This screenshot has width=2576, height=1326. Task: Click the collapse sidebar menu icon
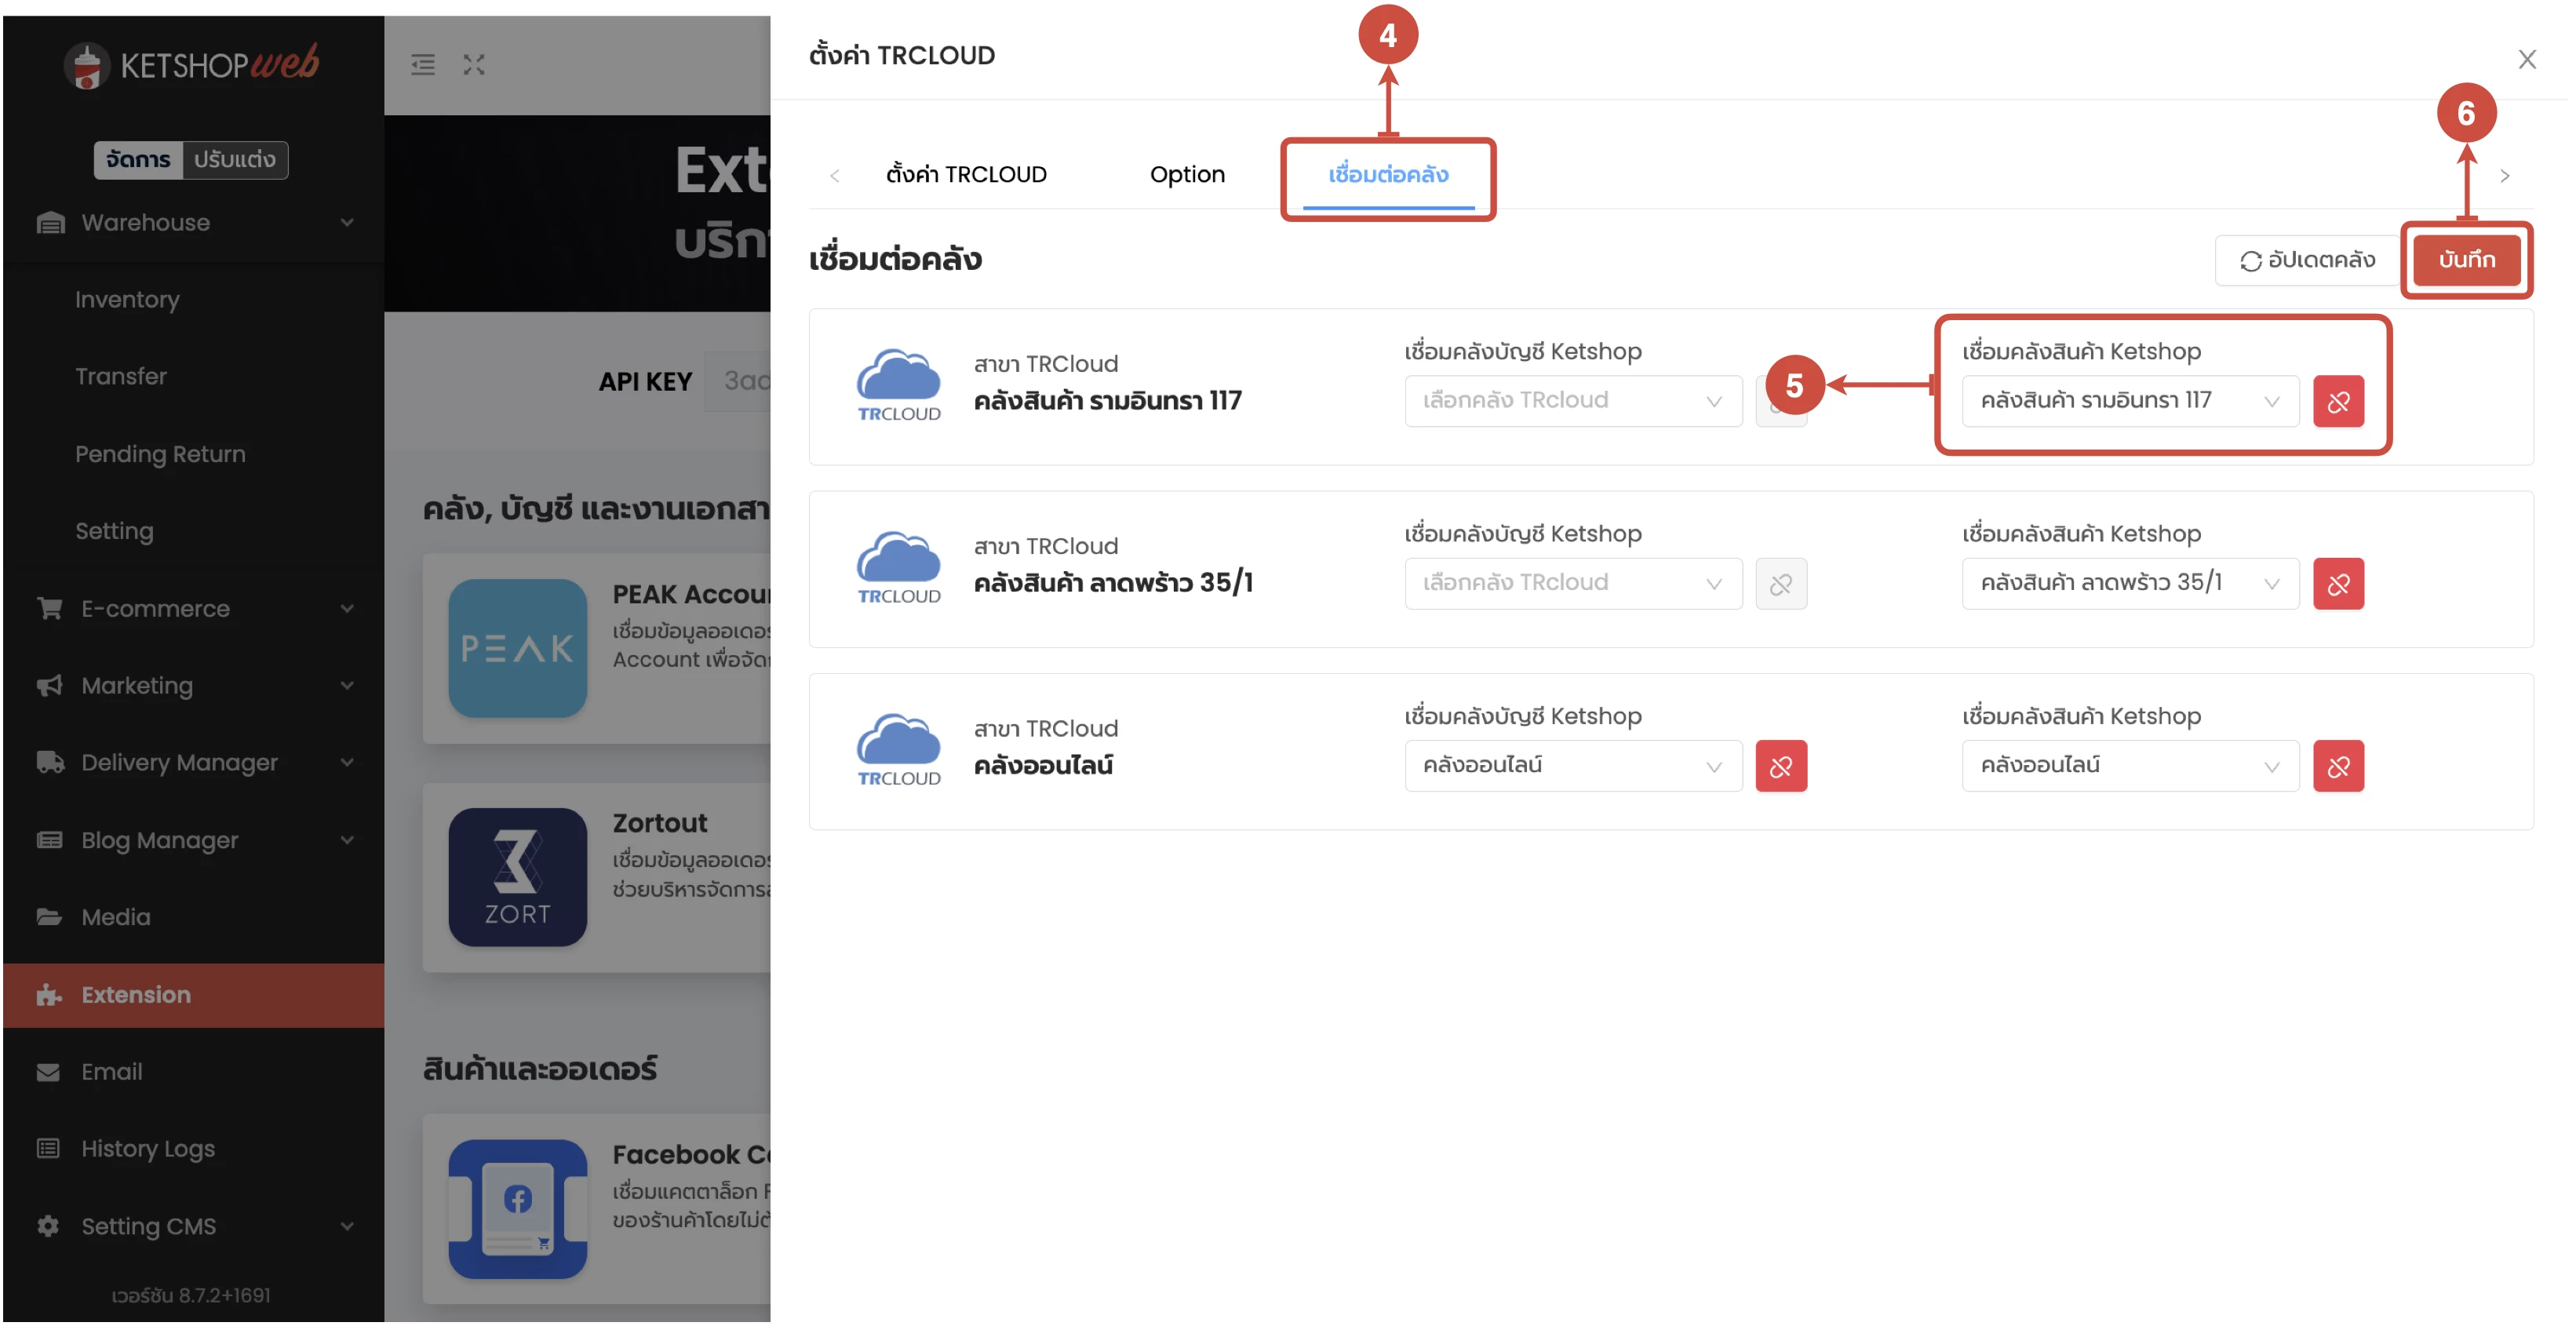click(423, 65)
